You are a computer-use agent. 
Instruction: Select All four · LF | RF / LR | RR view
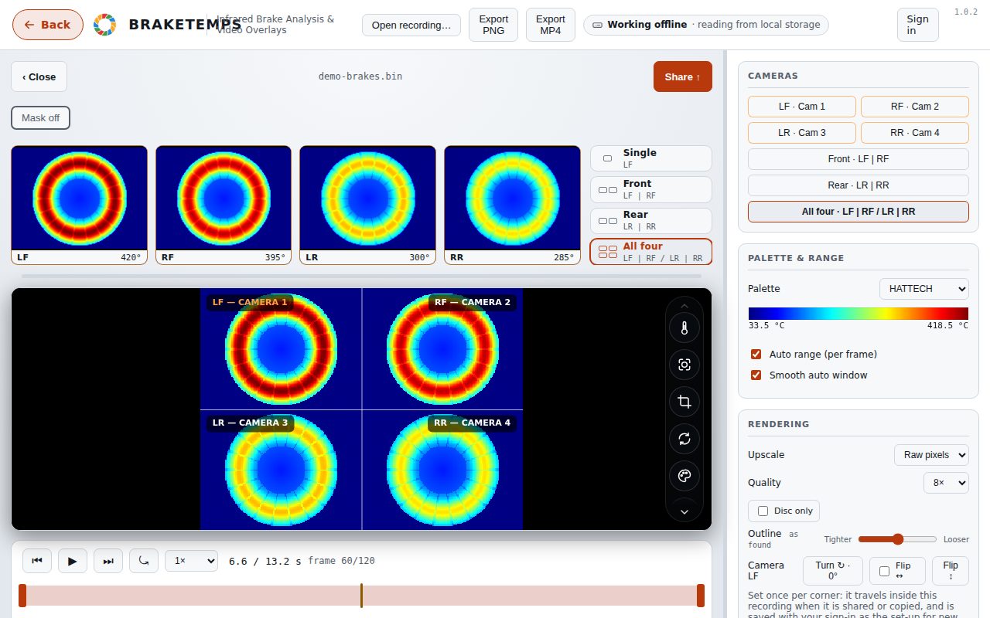tap(859, 212)
